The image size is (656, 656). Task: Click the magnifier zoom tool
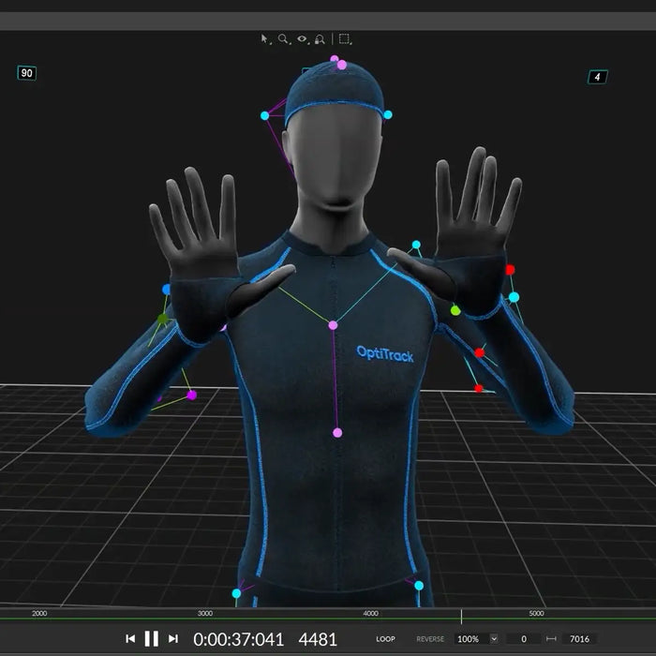click(283, 39)
